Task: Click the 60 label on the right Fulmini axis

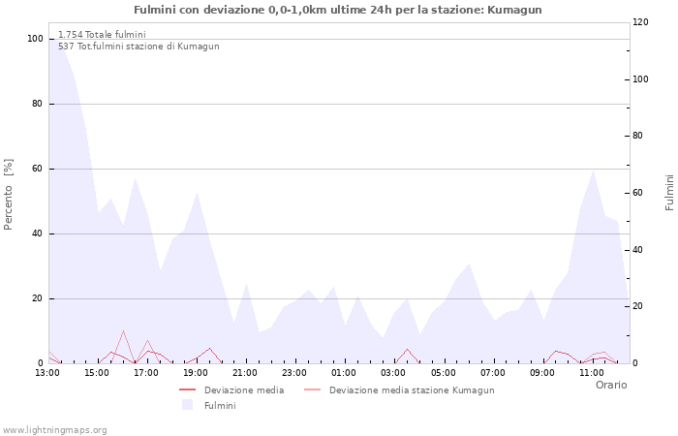Action: 637,193
